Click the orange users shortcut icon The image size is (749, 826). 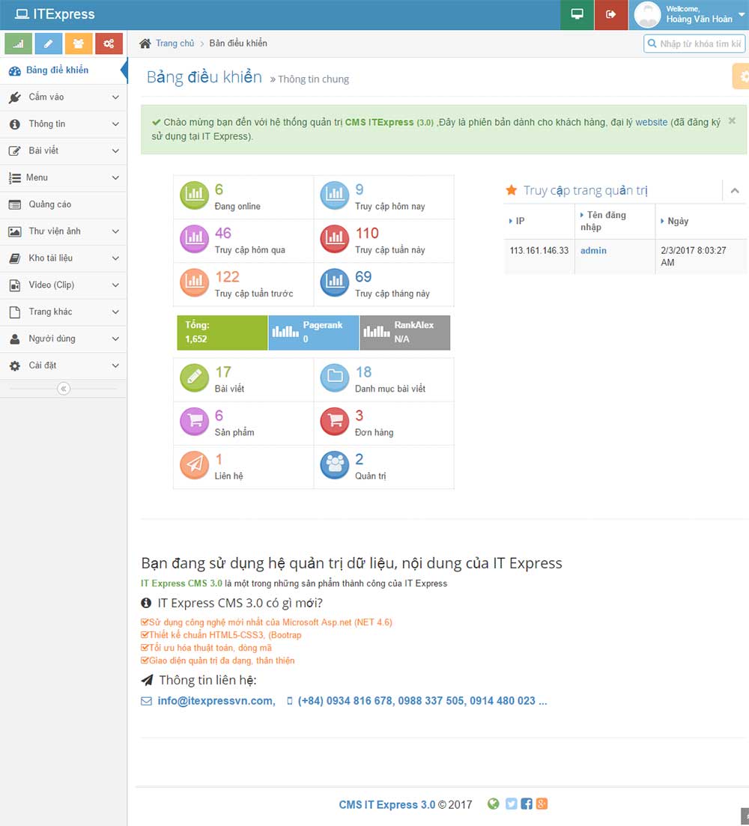pyautogui.click(x=79, y=43)
